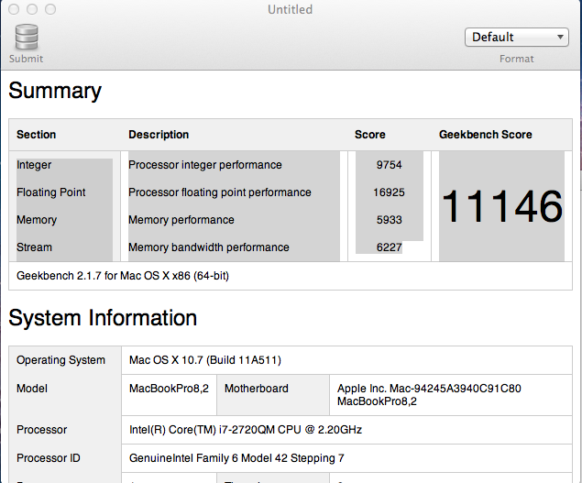Click the Integer score 9754
Screen dimensions: 582x483
tap(389, 165)
